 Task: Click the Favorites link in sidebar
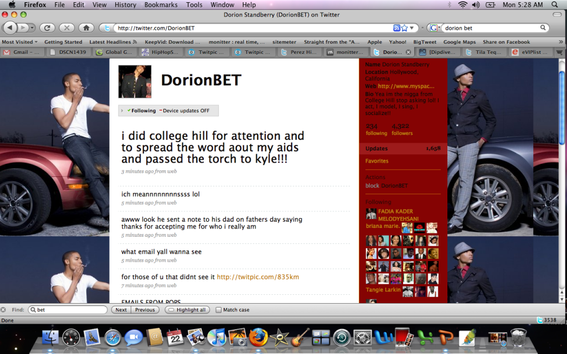tap(377, 161)
